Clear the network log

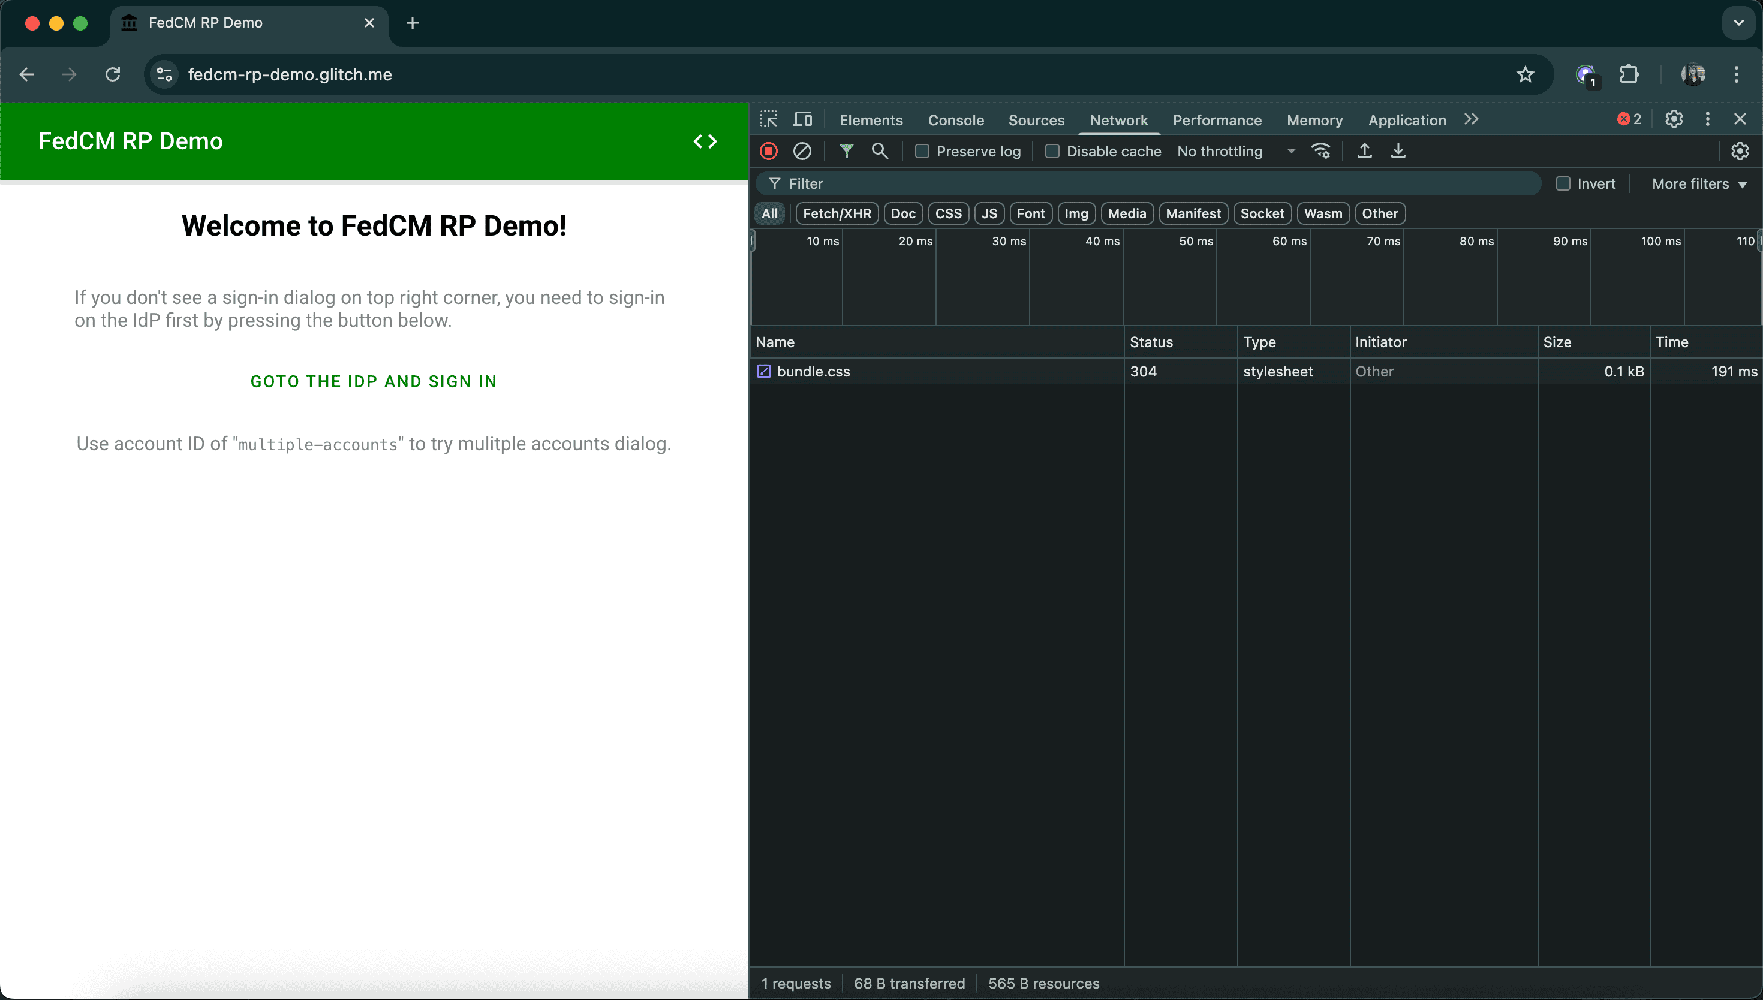coord(802,151)
